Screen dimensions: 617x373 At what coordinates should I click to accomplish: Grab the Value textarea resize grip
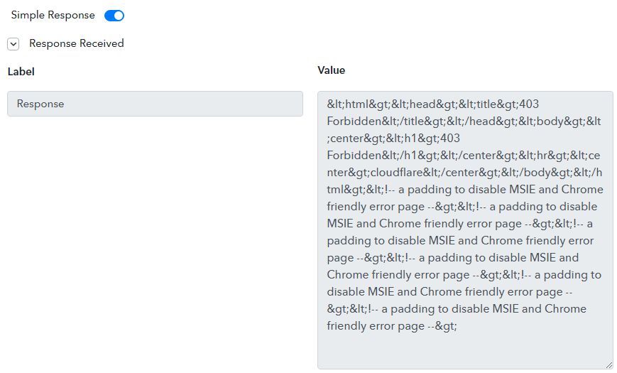point(609,365)
